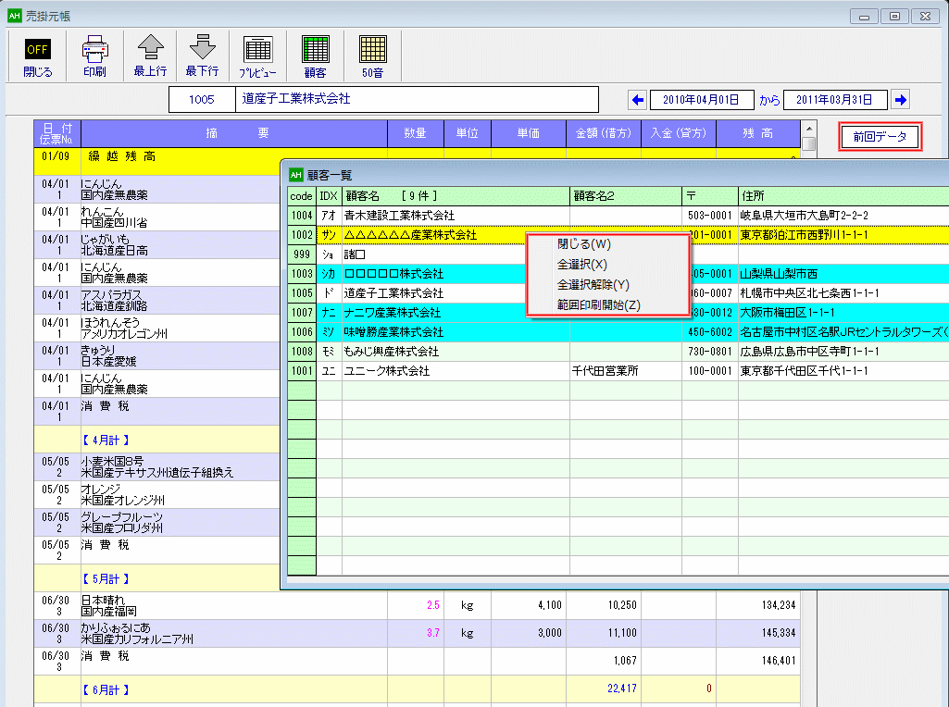Select 道産子工業株式会社 row in customer list
The width and height of the screenshot is (949, 707).
(618, 293)
